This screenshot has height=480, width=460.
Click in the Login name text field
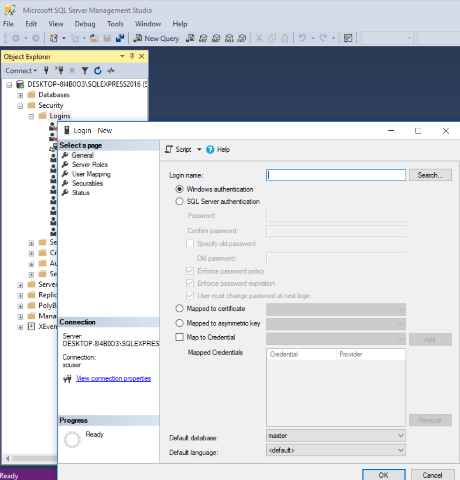click(x=336, y=175)
